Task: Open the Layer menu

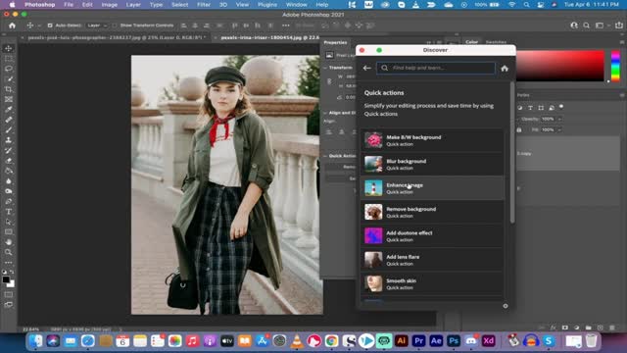Action: [133, 5]
